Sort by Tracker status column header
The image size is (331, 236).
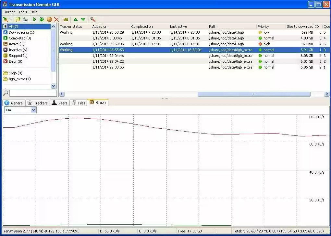[x=75, y=27]
